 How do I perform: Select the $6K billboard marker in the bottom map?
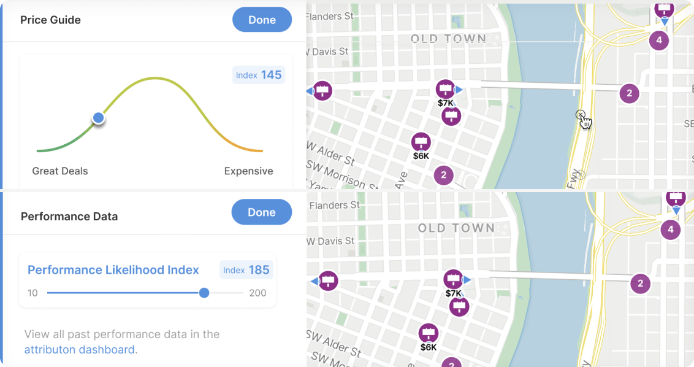[x=429, y=333]
